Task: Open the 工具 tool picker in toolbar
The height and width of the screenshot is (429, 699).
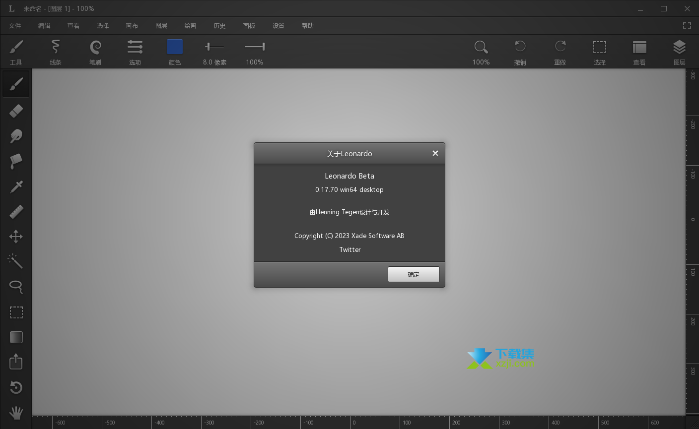Action: [x=16, y=52]
